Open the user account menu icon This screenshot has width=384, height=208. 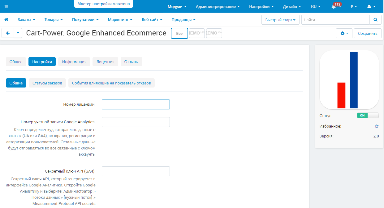coord(371,6)
